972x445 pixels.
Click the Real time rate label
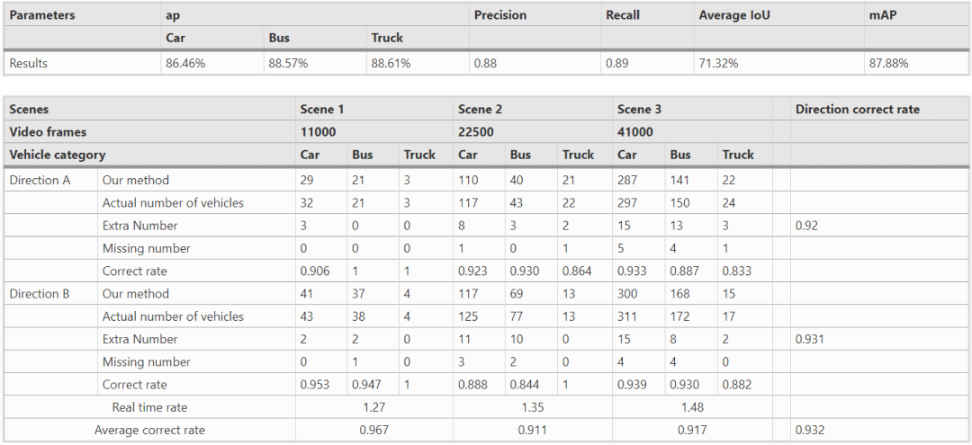149,407
